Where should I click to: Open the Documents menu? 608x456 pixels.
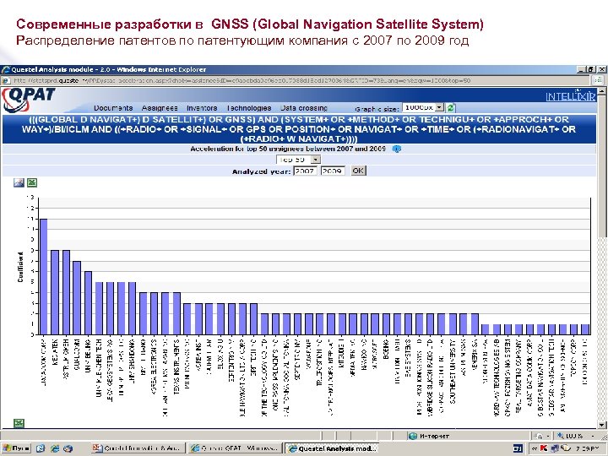[x=113, y=108]
